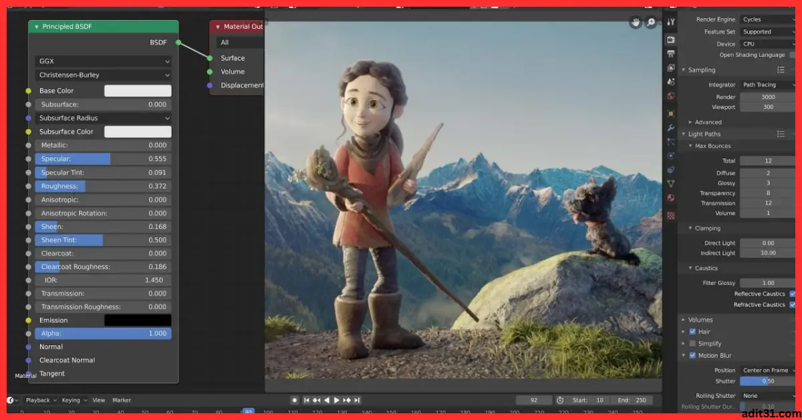Open Material Output target All dropdown
802x420 pixels.
(x=241, y=42)
